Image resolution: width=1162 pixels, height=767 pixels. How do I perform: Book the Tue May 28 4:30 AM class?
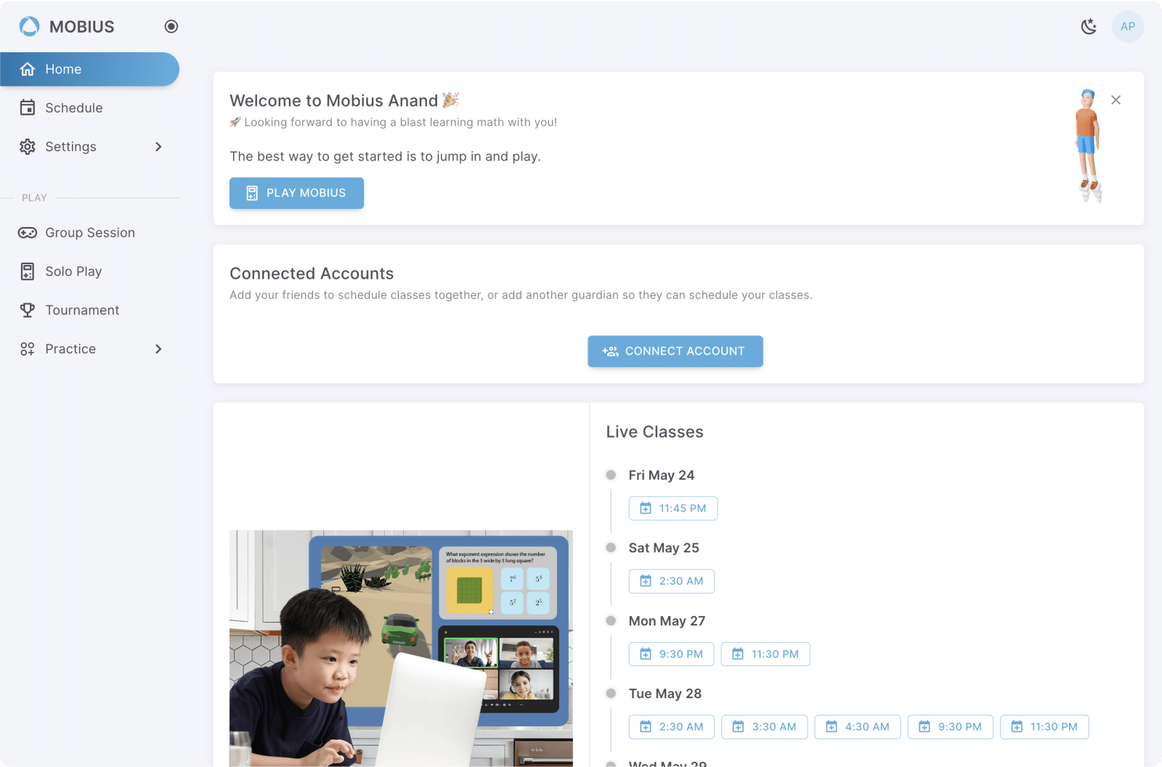[x=858, y=727]
